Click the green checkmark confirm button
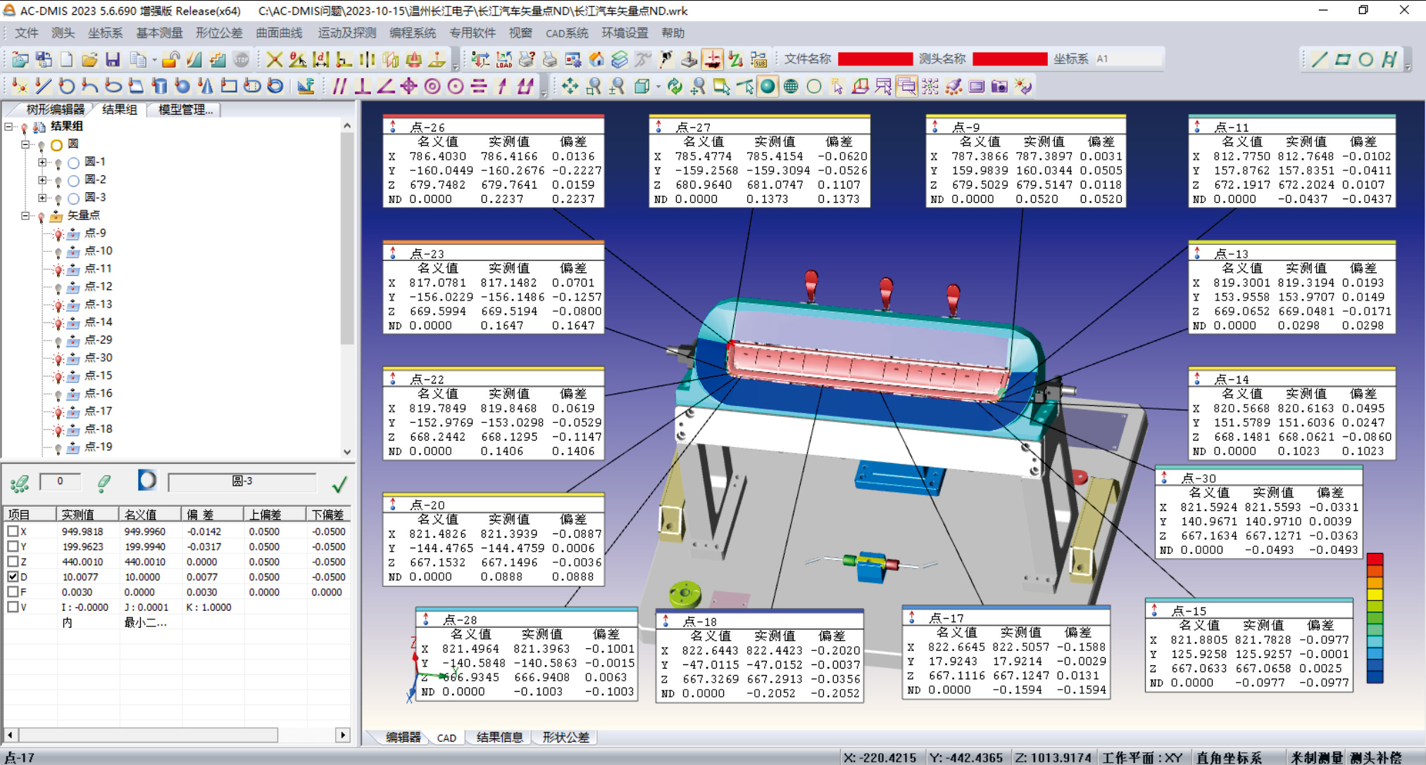Screen dimensions: 1426x765 click(339, 484)
